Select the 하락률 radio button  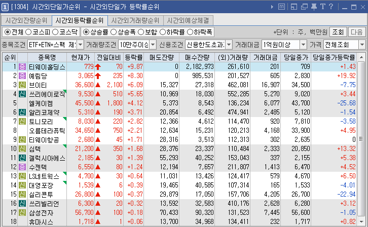click(x=162, y=32)
